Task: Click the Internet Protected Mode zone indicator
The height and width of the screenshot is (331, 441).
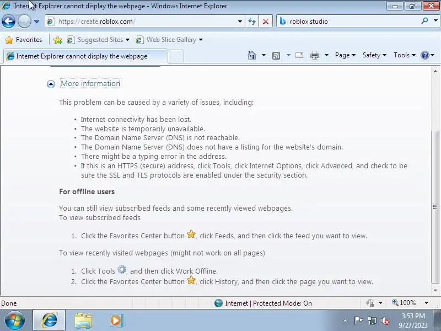Action: click(x=263, y=303)
